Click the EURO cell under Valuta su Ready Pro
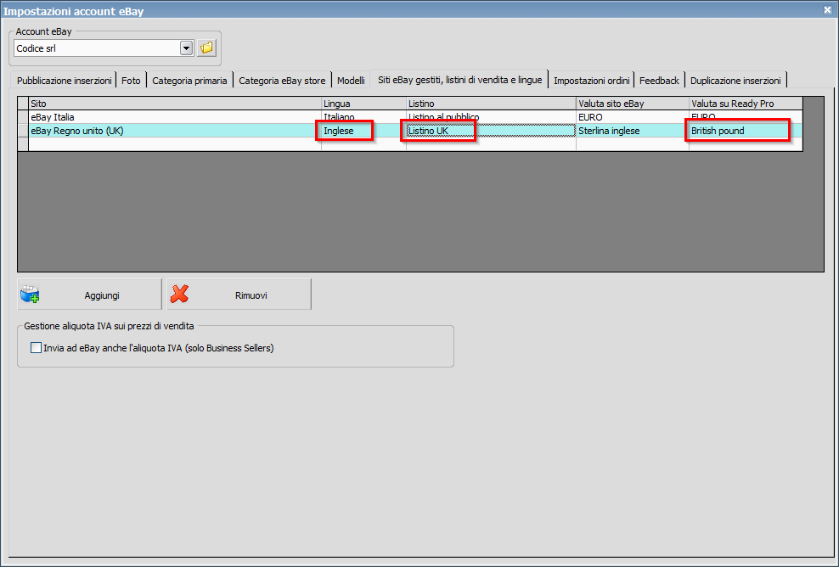 click(746, 117)
